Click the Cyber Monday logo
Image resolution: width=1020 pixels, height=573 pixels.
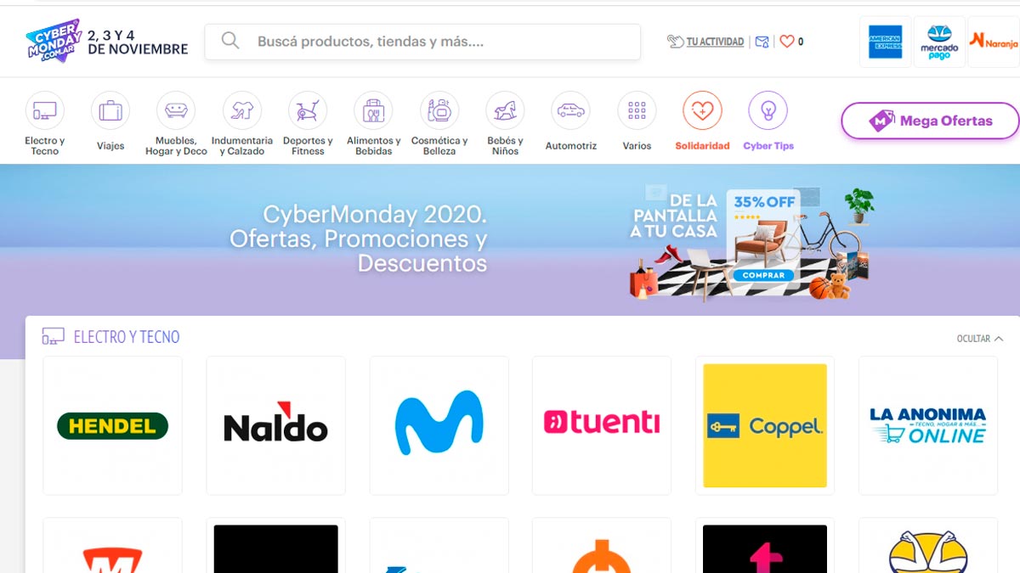(x=54, y=41)
